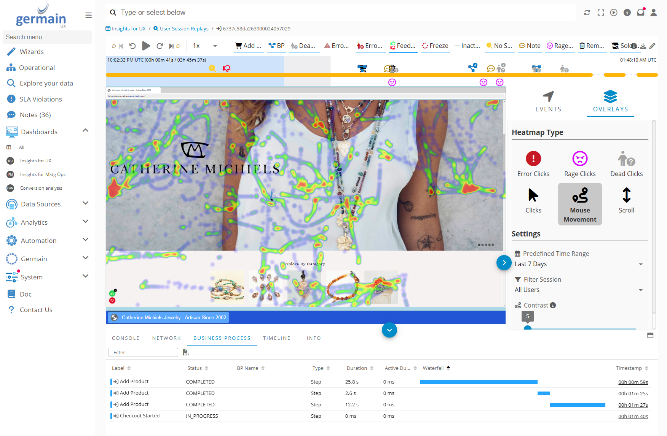Click the fullscreen icon in top bar
Viewport: 667px width, 436px height.
[601, 13]
